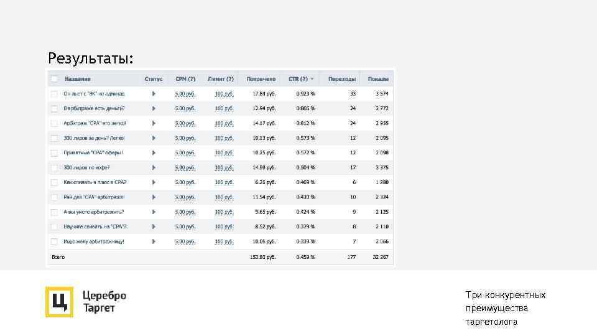The width and height of the screenshot is (597, 336).
Task: Open the ad 'Приватные "CPA" офферы!'
Action: click(93, 153)
